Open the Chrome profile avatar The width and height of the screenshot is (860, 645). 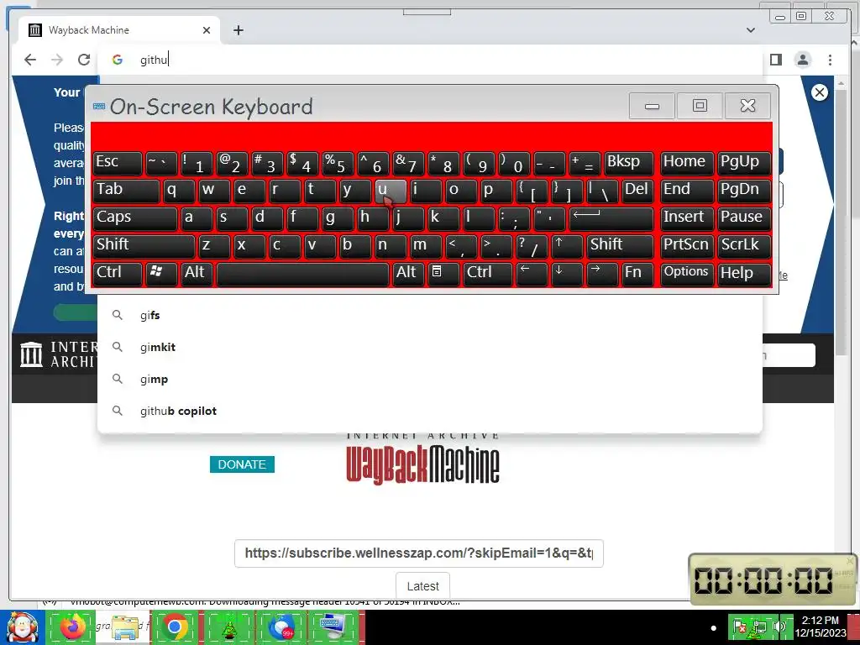click(802, 60)
